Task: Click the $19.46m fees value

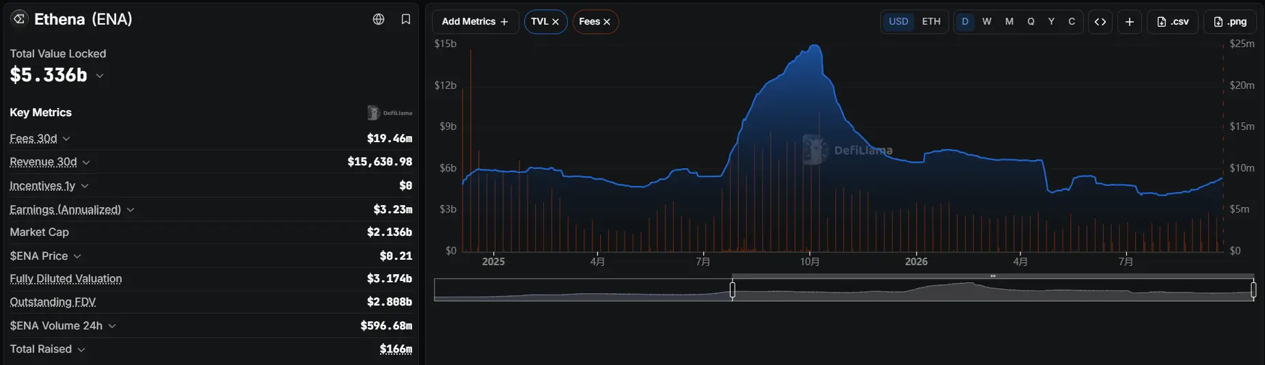Action: coord(390,139)
